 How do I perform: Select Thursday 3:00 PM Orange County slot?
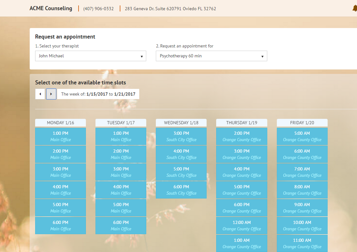242,154
